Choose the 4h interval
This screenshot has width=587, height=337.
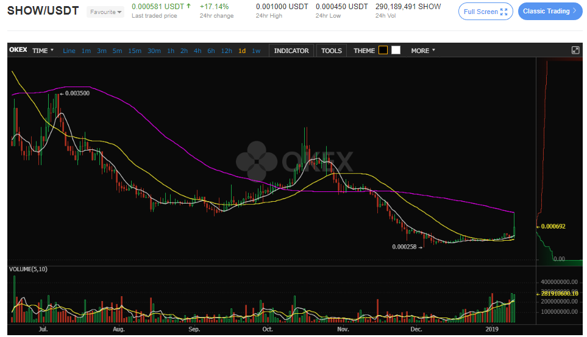coord(197,51)
